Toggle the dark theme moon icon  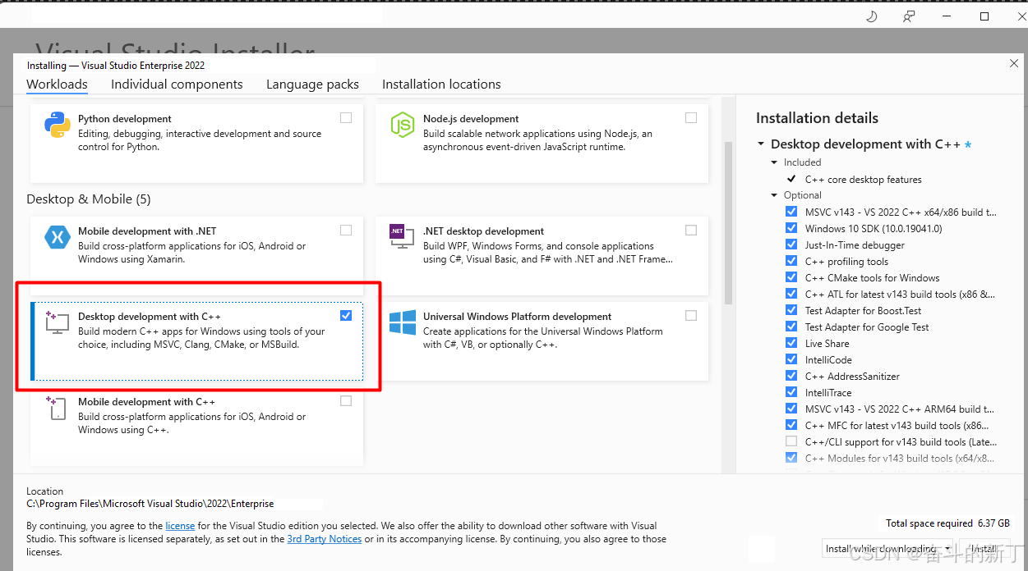pos(872,16)
